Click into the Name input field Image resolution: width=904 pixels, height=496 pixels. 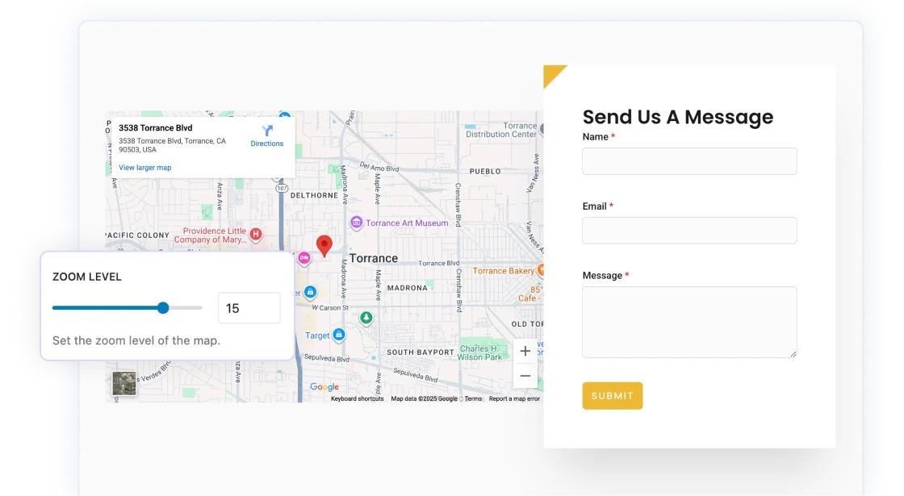pyautogui.click(x=689, y=161)
